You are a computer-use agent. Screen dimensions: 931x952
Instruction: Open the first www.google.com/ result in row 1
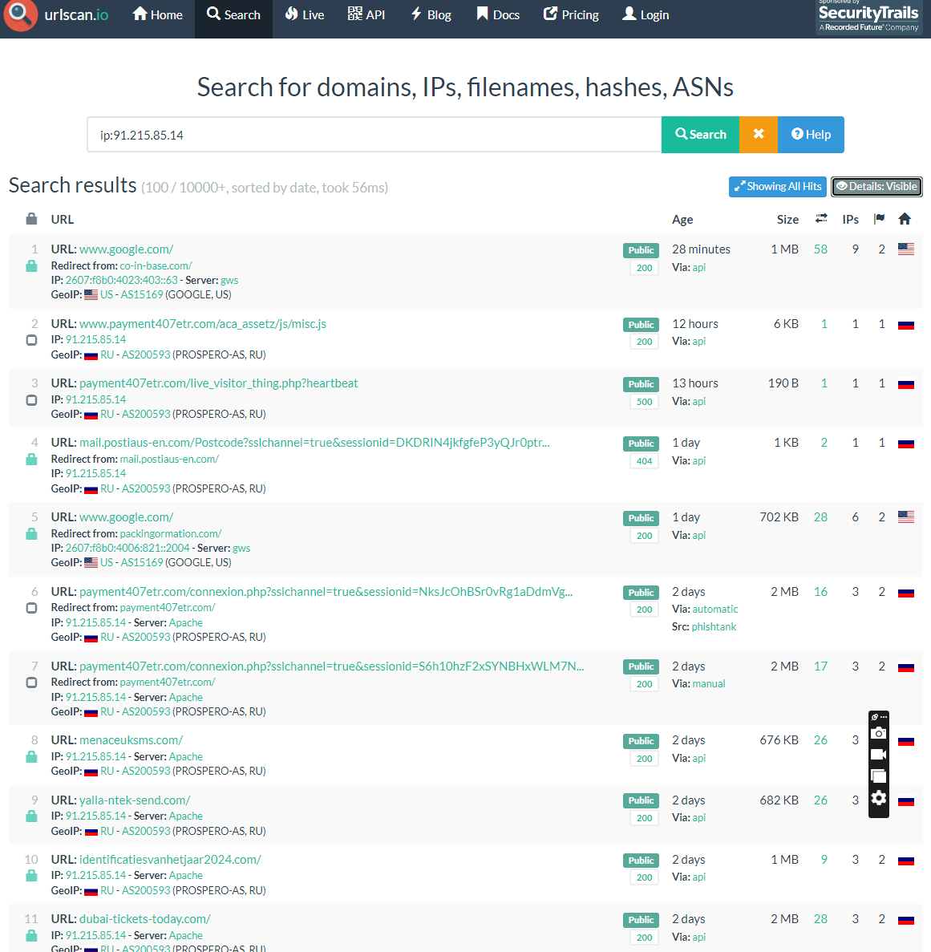pos(126,249)
